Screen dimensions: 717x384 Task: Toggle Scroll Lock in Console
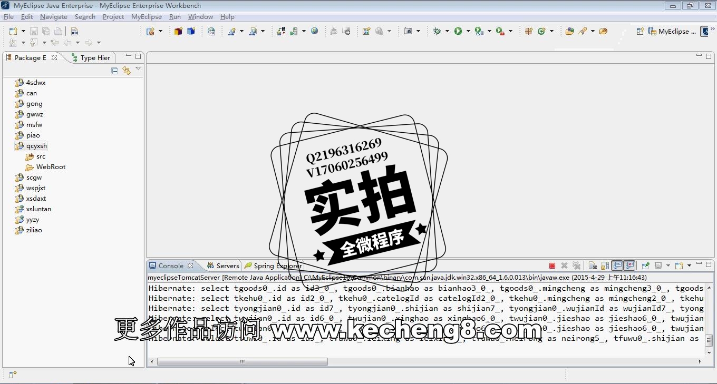[x=605, y=265]
